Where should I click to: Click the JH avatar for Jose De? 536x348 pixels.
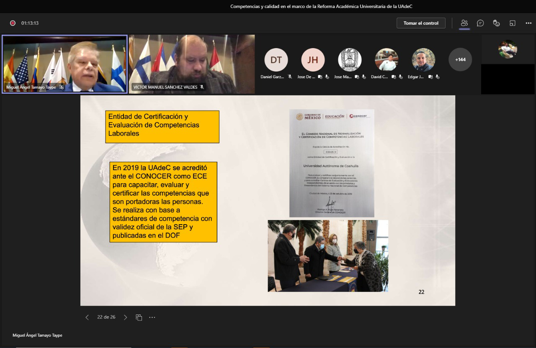(313, 60)
